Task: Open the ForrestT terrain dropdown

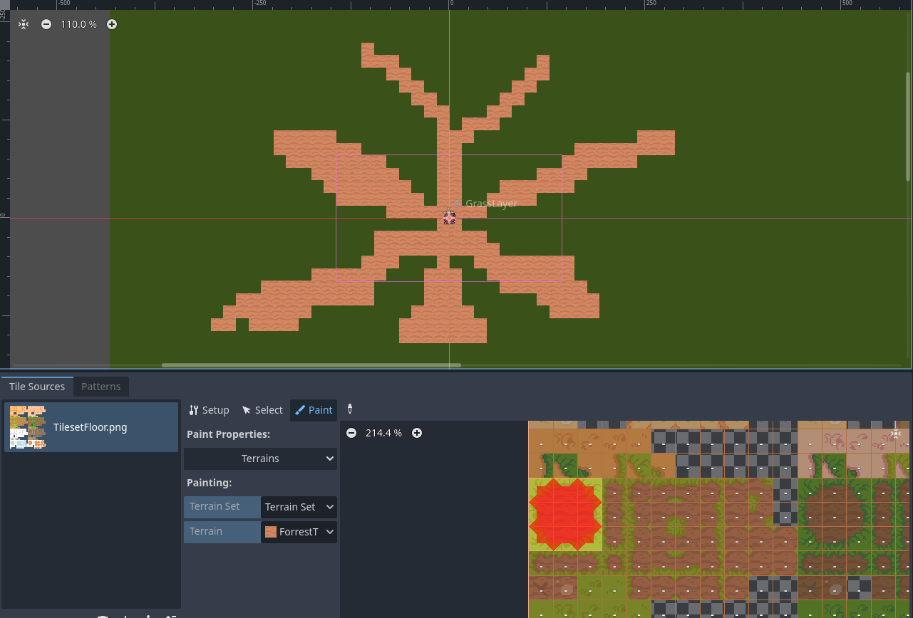Action: click(x=299, y=532)
